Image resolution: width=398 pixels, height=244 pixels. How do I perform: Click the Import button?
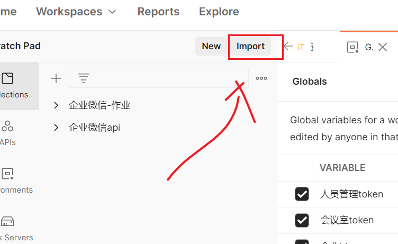250,46
